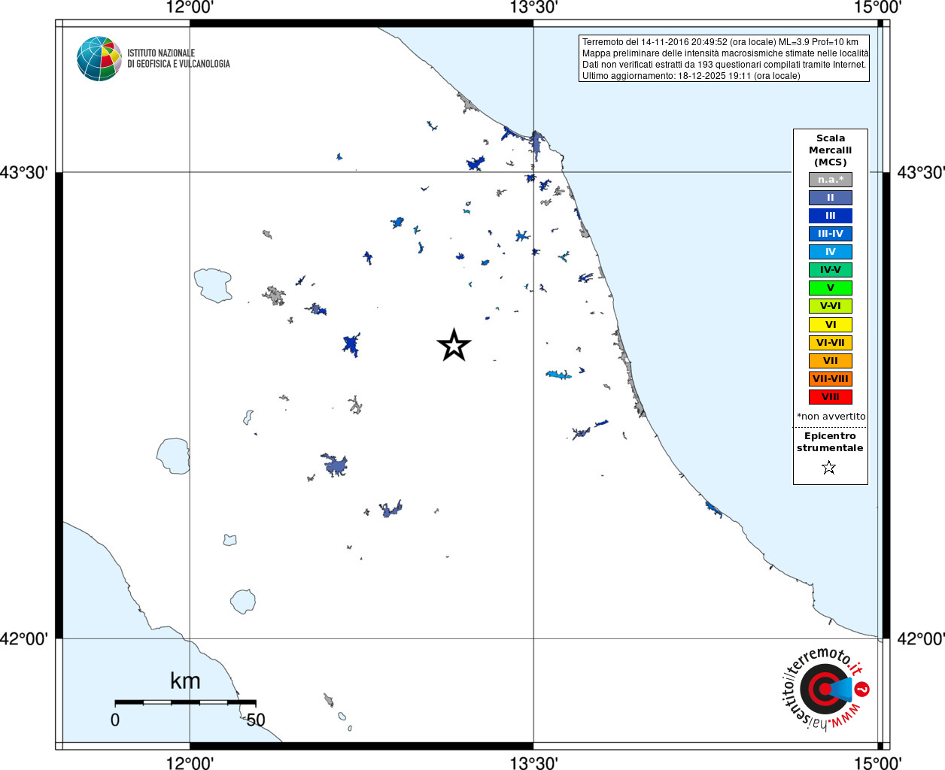Click the 'Terremoto del 14-11-2016' info line

[720, 42]
